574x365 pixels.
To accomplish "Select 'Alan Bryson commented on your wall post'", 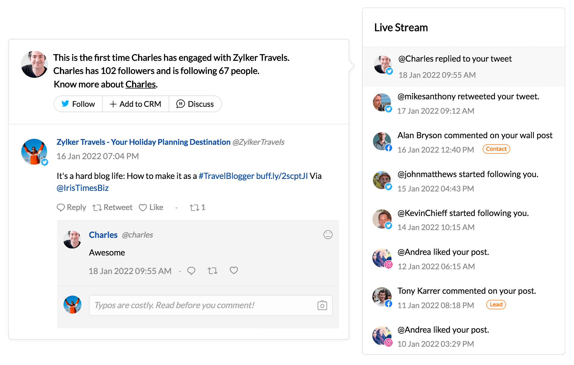I will (463, 142).
